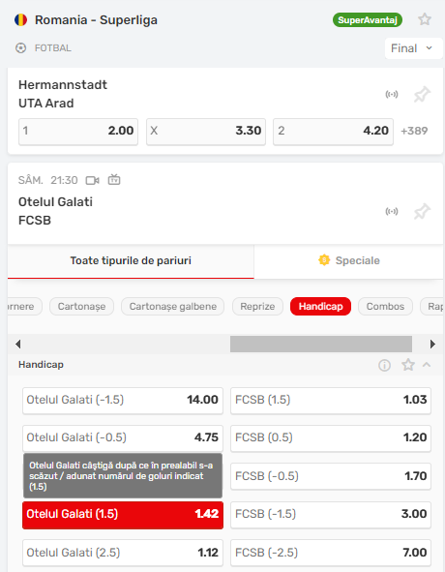Open the Final dropdown
445x572 pixels.
click(x=412, y=48)
